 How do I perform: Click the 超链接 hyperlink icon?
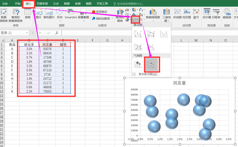point(227,14)
